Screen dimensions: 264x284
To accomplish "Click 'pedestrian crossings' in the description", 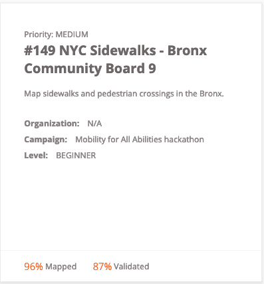I will pos(136,94).
